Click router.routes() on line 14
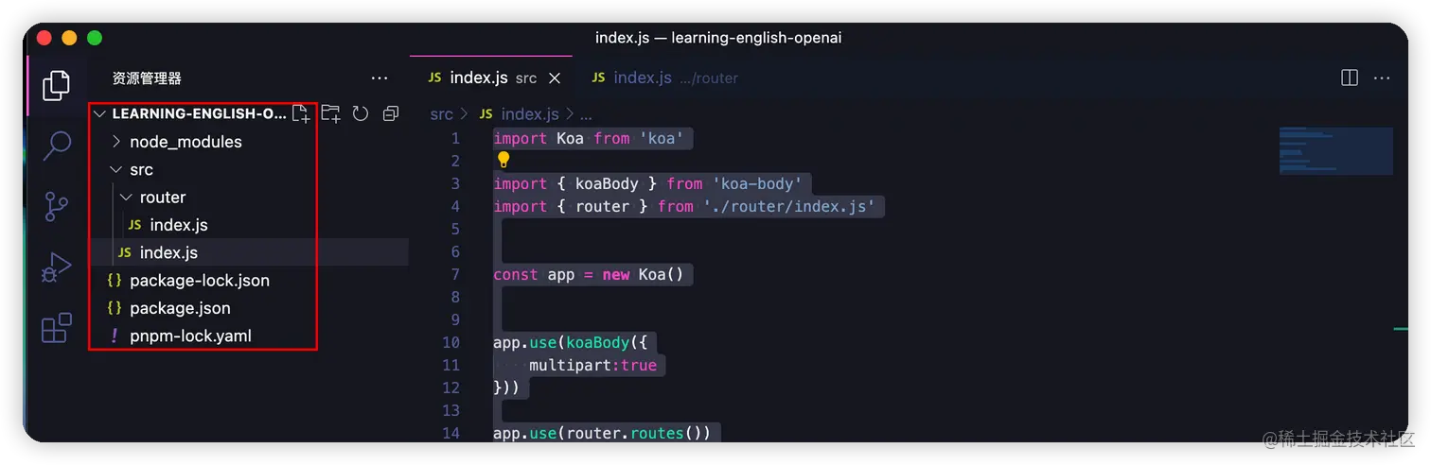The image size is (1431, 465). [634, 433]
